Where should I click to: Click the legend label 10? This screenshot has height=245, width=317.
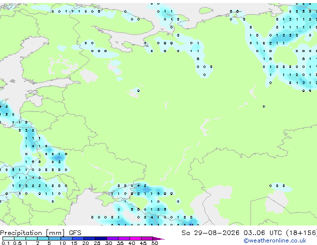[62, 243]
